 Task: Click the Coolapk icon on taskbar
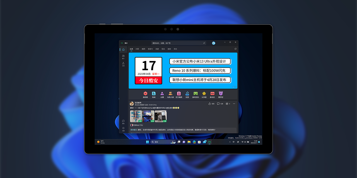tap(209, 142)
